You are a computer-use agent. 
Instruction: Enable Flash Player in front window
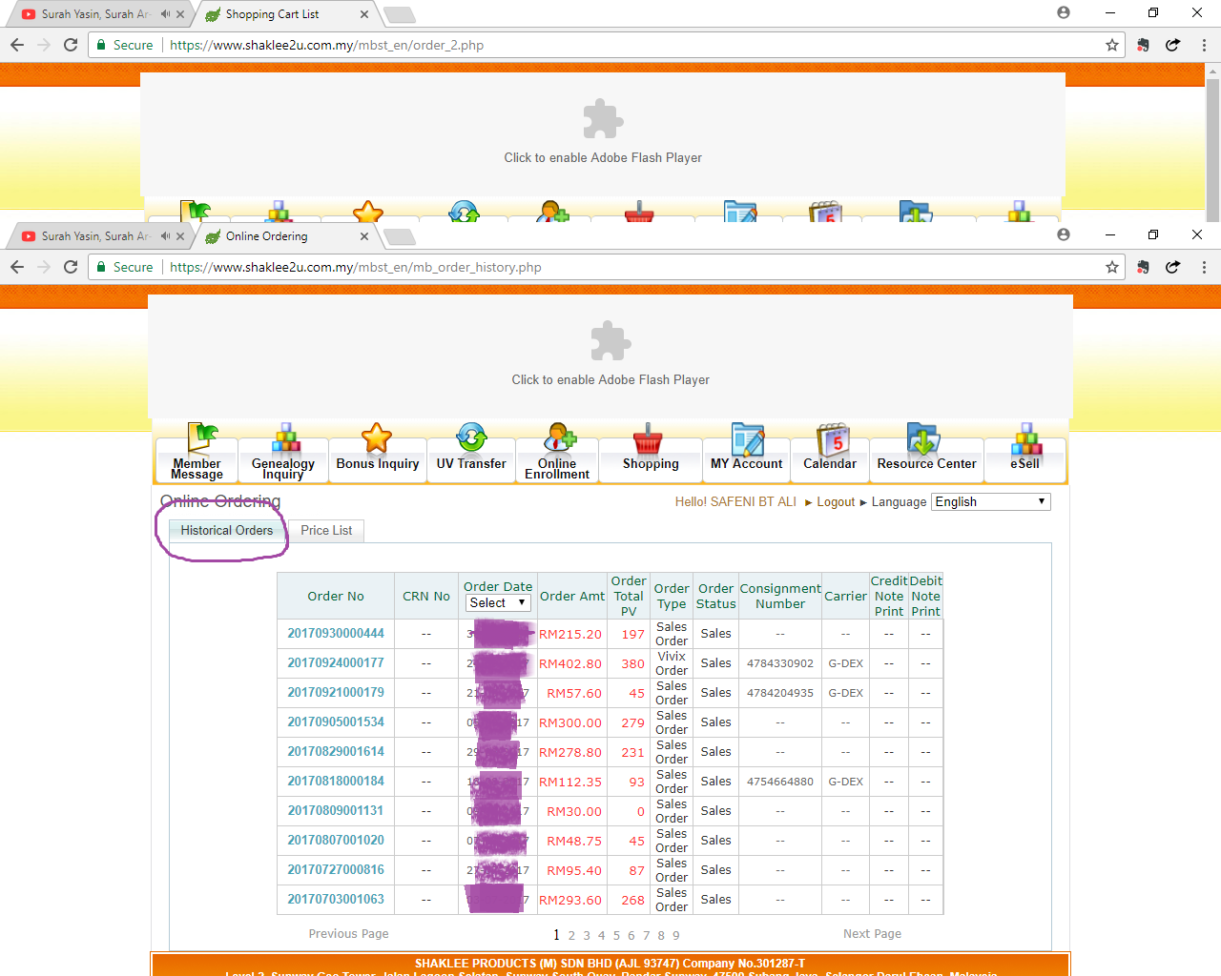coord(610,355)
